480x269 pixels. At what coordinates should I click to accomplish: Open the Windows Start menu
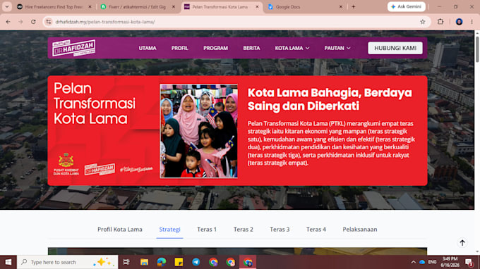pos(8,262)
